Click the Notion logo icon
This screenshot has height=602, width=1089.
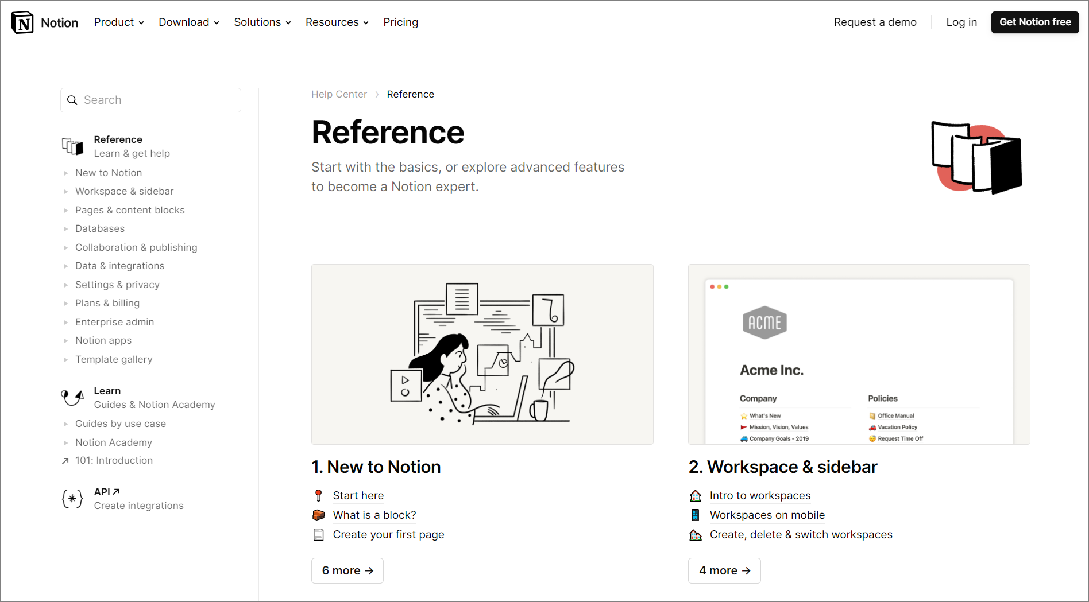(22, 22)
